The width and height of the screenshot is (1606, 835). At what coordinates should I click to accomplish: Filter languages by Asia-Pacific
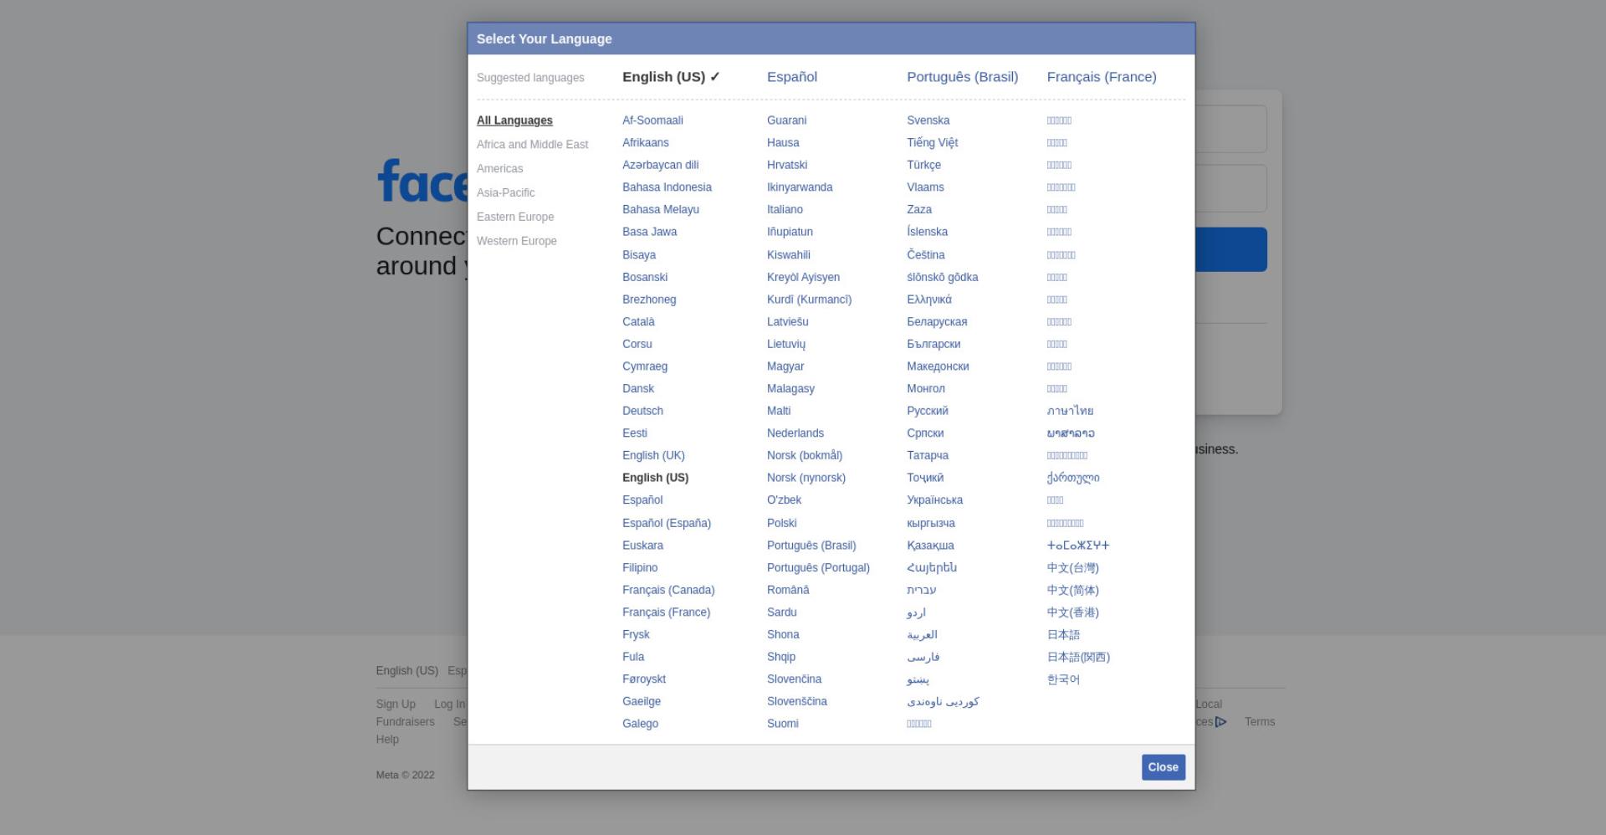(505, 193)
